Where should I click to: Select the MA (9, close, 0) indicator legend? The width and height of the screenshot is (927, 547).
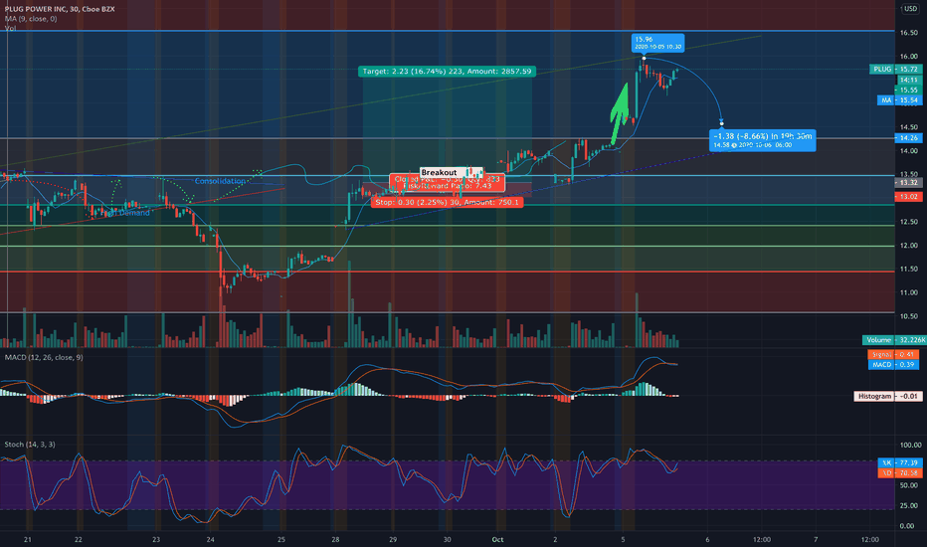(x=31, y=19)
